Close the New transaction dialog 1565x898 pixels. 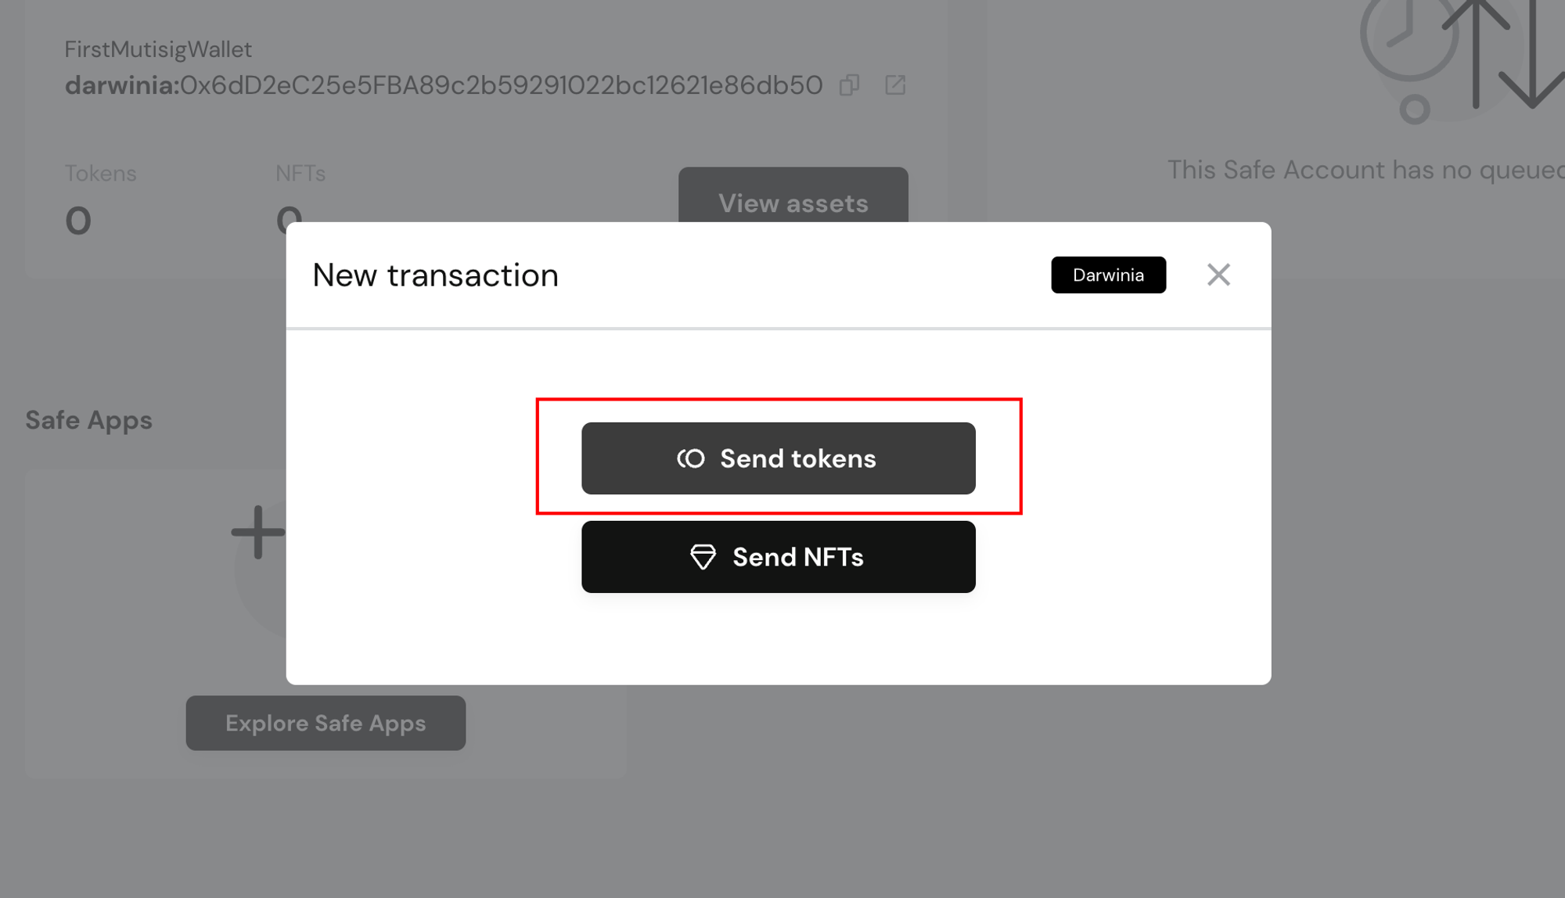(1218, 275)
